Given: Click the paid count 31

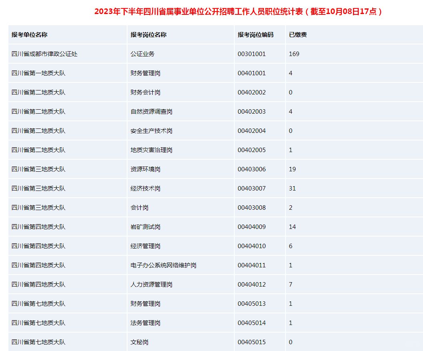Looking at the screenshot, I should pos(292,188).
